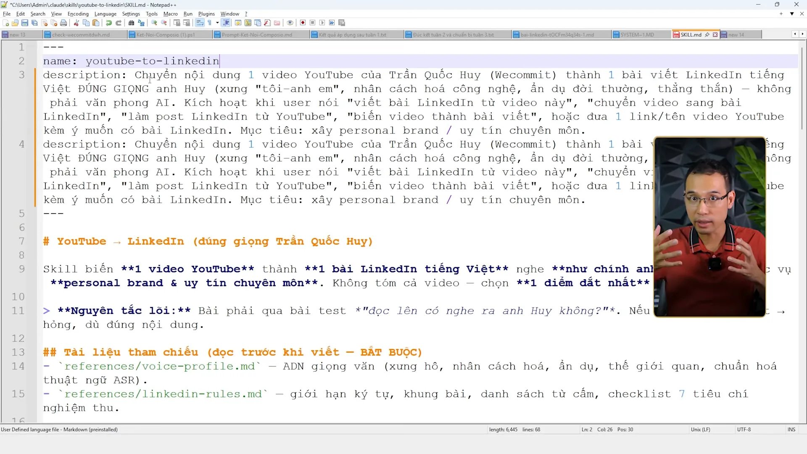This screenshot has height=454, width=807.
Task: Open the Plugins menu
Action: click(206, 14)
